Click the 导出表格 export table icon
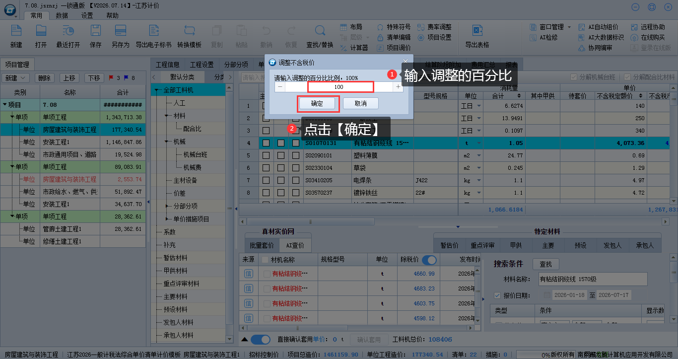This screenshot has height=359, width=678. click(x=477, y=30)
